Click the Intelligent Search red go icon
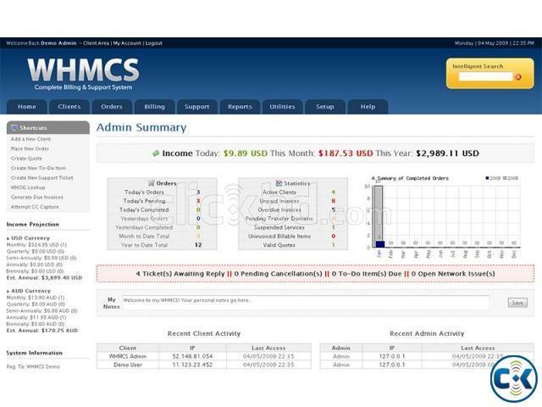Image resolution: width=542 pixels, height=407 pixels. pos(518,77)
